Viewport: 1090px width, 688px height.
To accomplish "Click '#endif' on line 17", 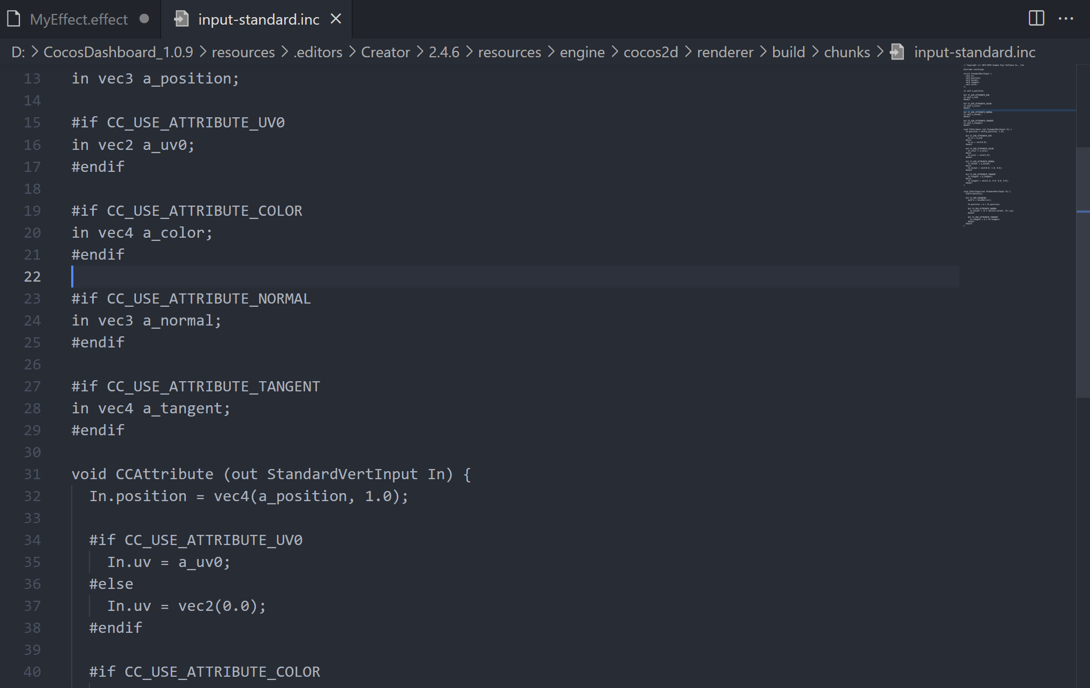I will (98, 167).
